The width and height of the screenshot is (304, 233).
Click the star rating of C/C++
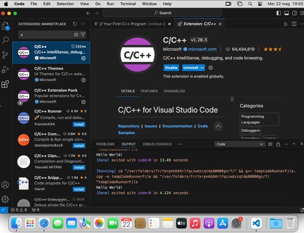click(273, 49)
